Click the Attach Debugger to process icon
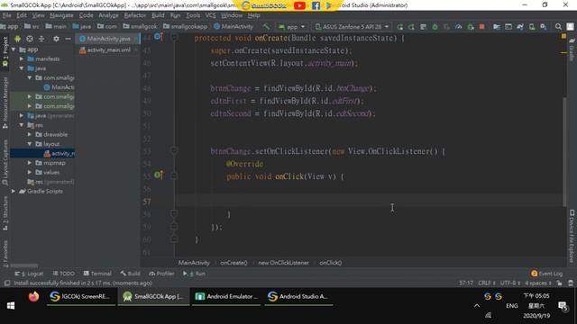The image size is (577, 324). coord(471,26)
